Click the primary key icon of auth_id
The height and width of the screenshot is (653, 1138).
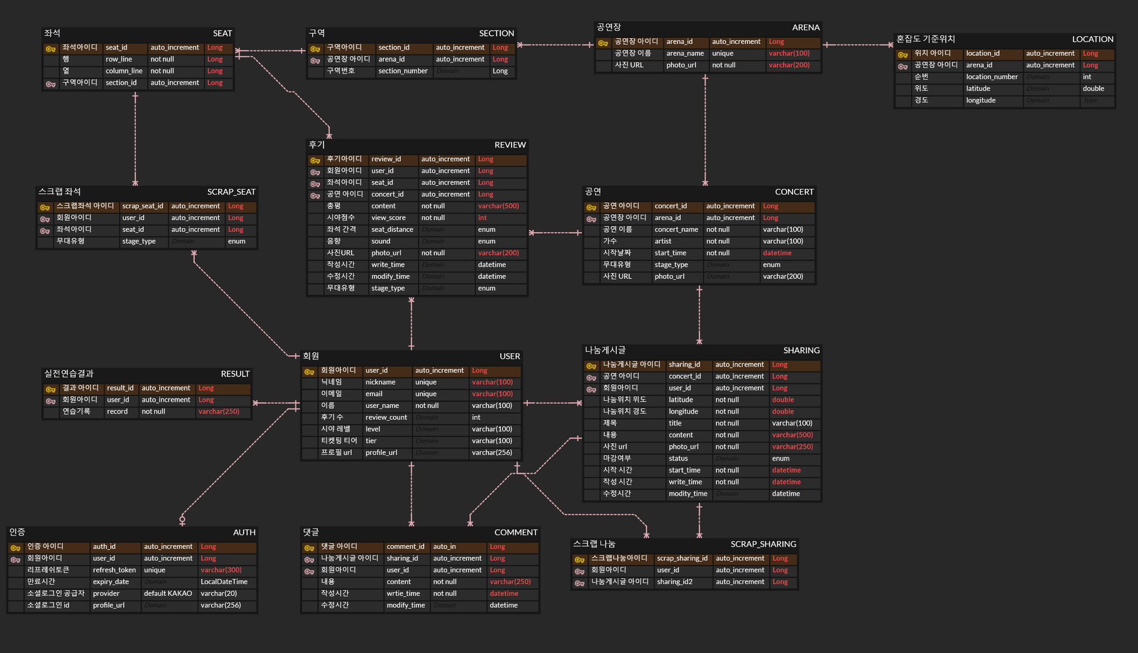point(15,548)
